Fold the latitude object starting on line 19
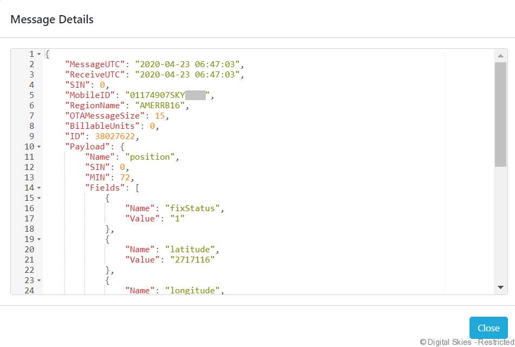 click(39, 239)
